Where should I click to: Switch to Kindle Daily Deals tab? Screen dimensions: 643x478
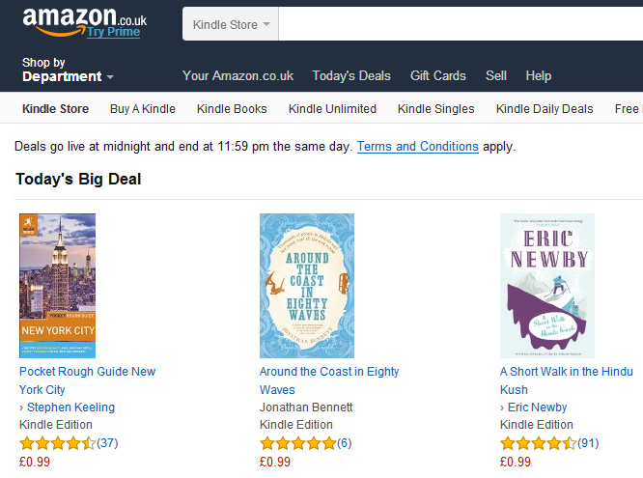pyautogui.click(x=545, y=108)
